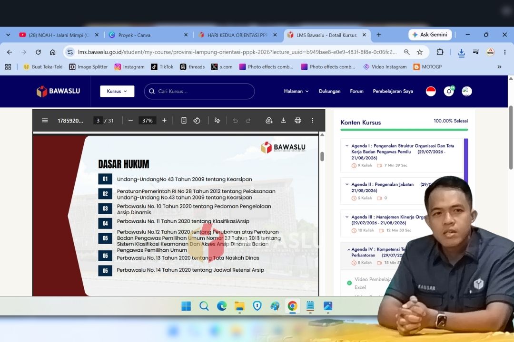Image resolution: width=514 pixels, height=342 pixels.
Task: Go to Pembelajaran Saya
Action: (x=393, y=91)
